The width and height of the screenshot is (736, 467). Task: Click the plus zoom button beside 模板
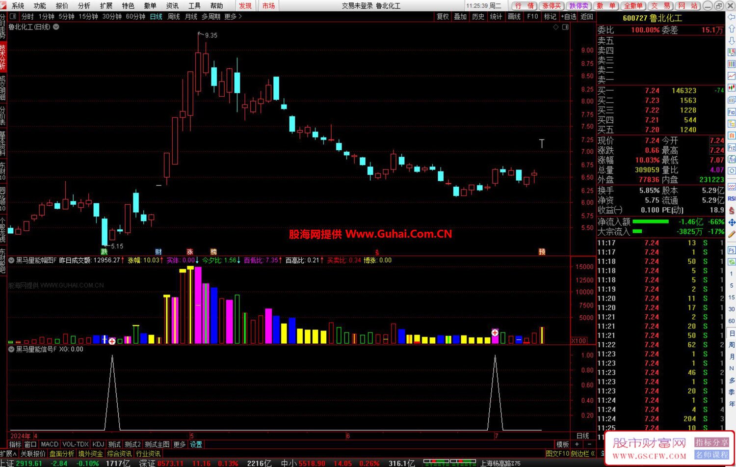click(577, 444)
